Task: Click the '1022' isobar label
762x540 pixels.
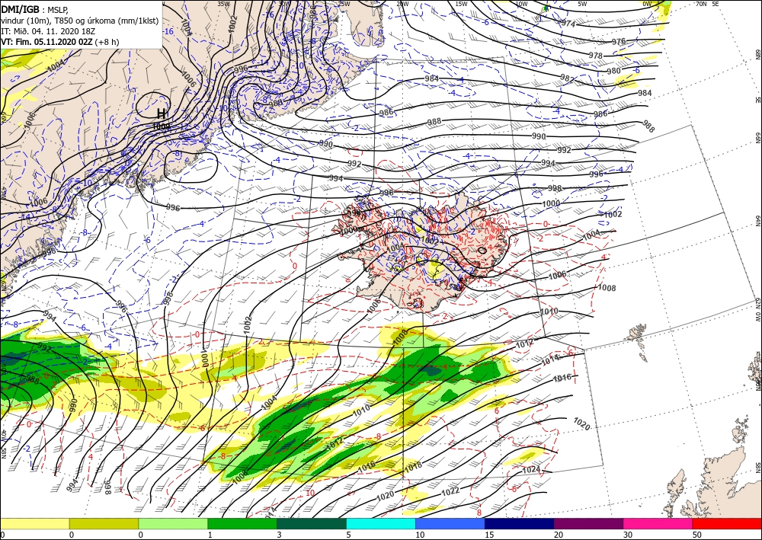Action: coord(450,491)
